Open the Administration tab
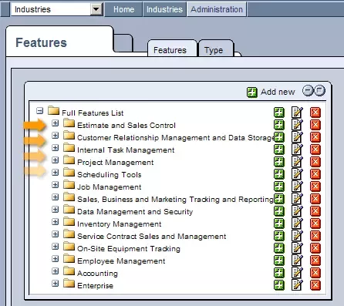344x306 pixels. (x=217, y=9)
